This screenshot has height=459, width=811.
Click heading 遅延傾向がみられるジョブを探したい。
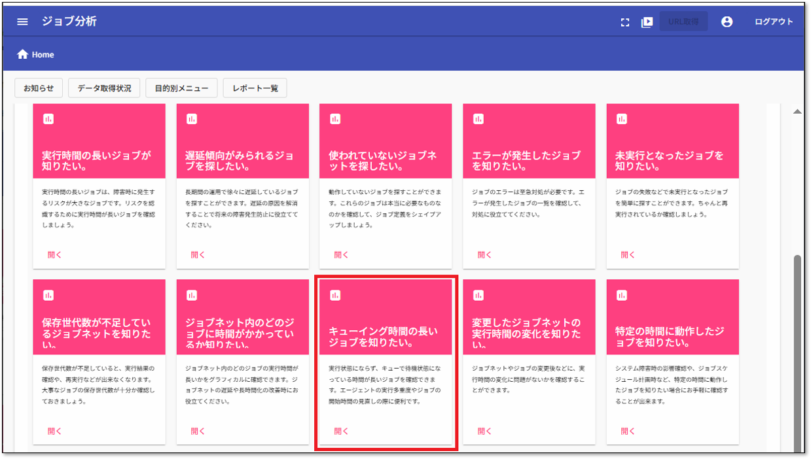(240, 161)
